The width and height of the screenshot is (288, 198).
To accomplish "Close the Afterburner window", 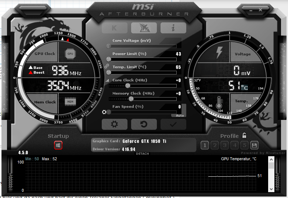I will [260, 10].
